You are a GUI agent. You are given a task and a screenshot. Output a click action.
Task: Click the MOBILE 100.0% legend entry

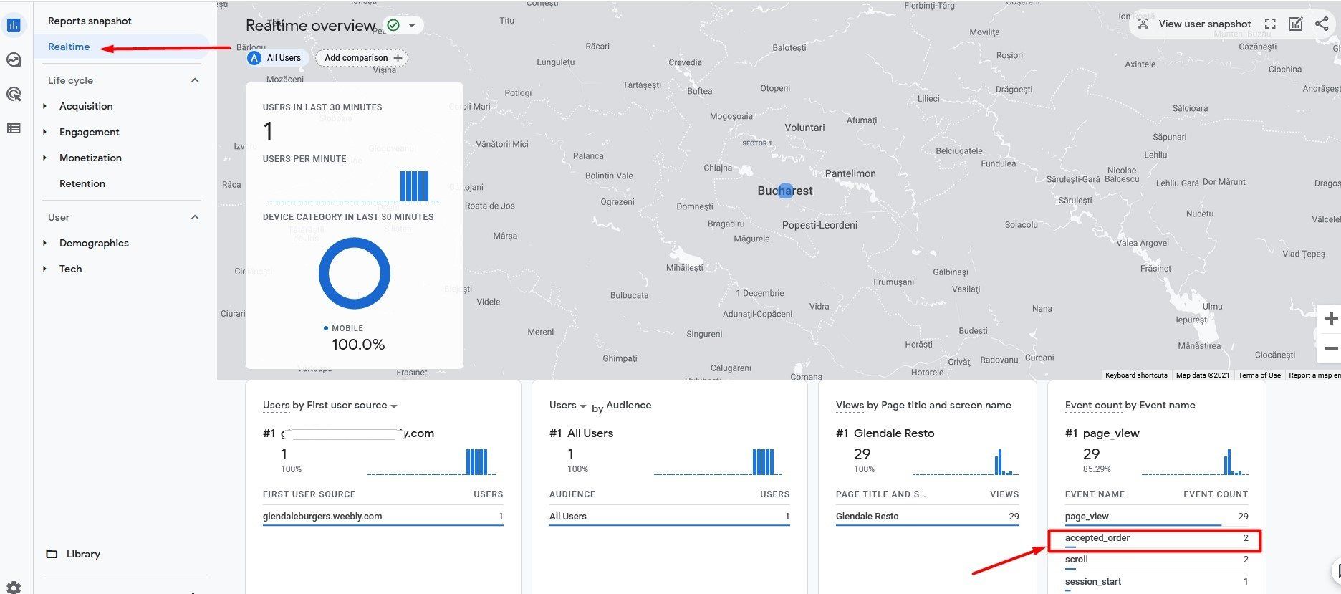[x=355, y=337]
